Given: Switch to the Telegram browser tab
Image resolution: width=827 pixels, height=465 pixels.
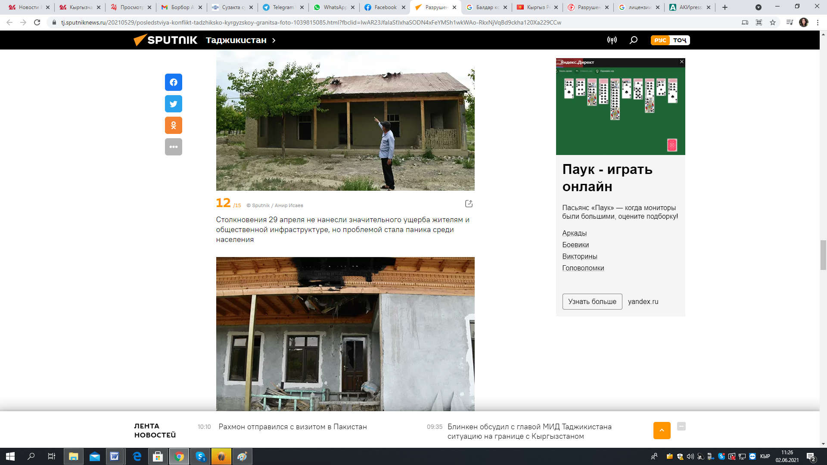Looking at the screenshot, I should pyautogui.click(x=283, y=7).
